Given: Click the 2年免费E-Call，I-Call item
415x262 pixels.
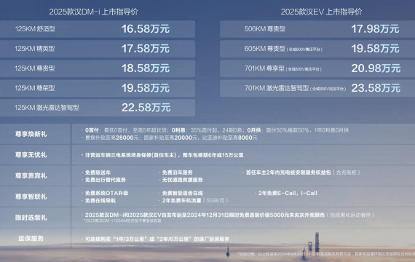Looking at the screenshot, I should [x=288, y=193].
